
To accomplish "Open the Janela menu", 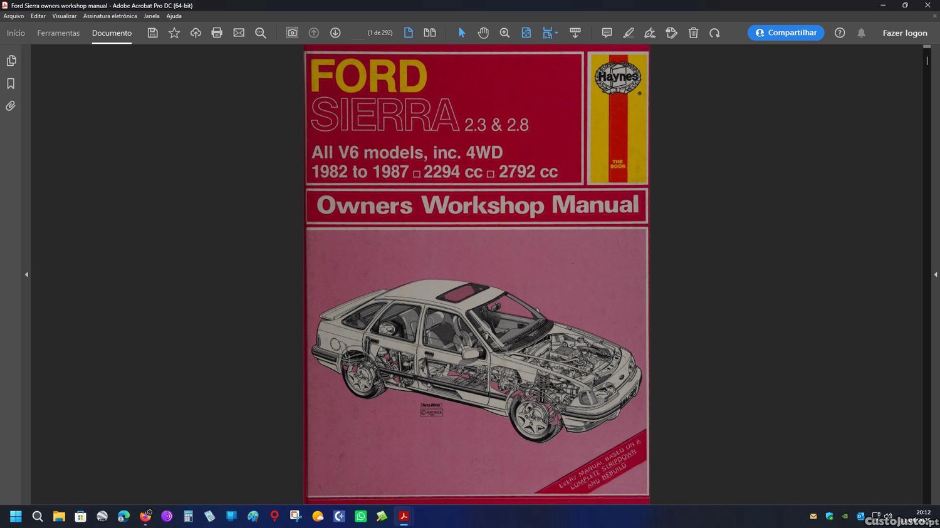I will pyautogui.click(x=152, y=16).
